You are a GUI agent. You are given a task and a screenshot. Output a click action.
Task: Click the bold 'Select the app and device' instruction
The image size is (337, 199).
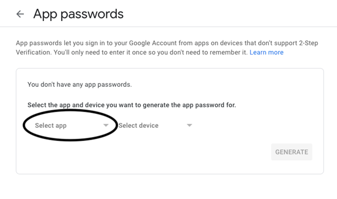(x=132, y=105)
